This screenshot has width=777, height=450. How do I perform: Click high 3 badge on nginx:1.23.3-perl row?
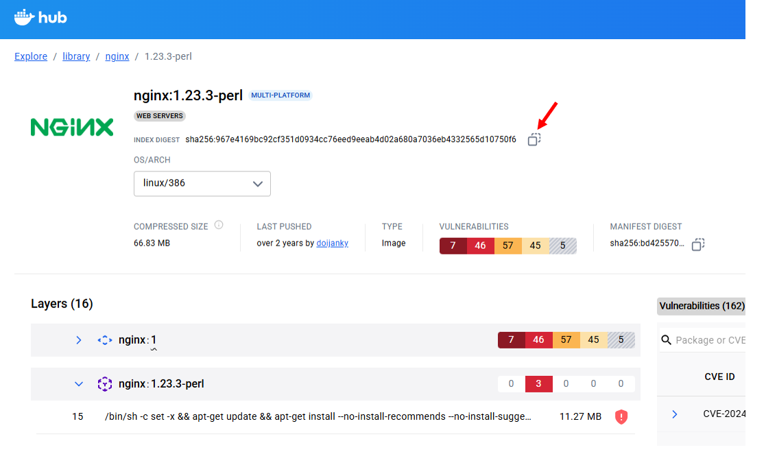click(x=538, y=384)
